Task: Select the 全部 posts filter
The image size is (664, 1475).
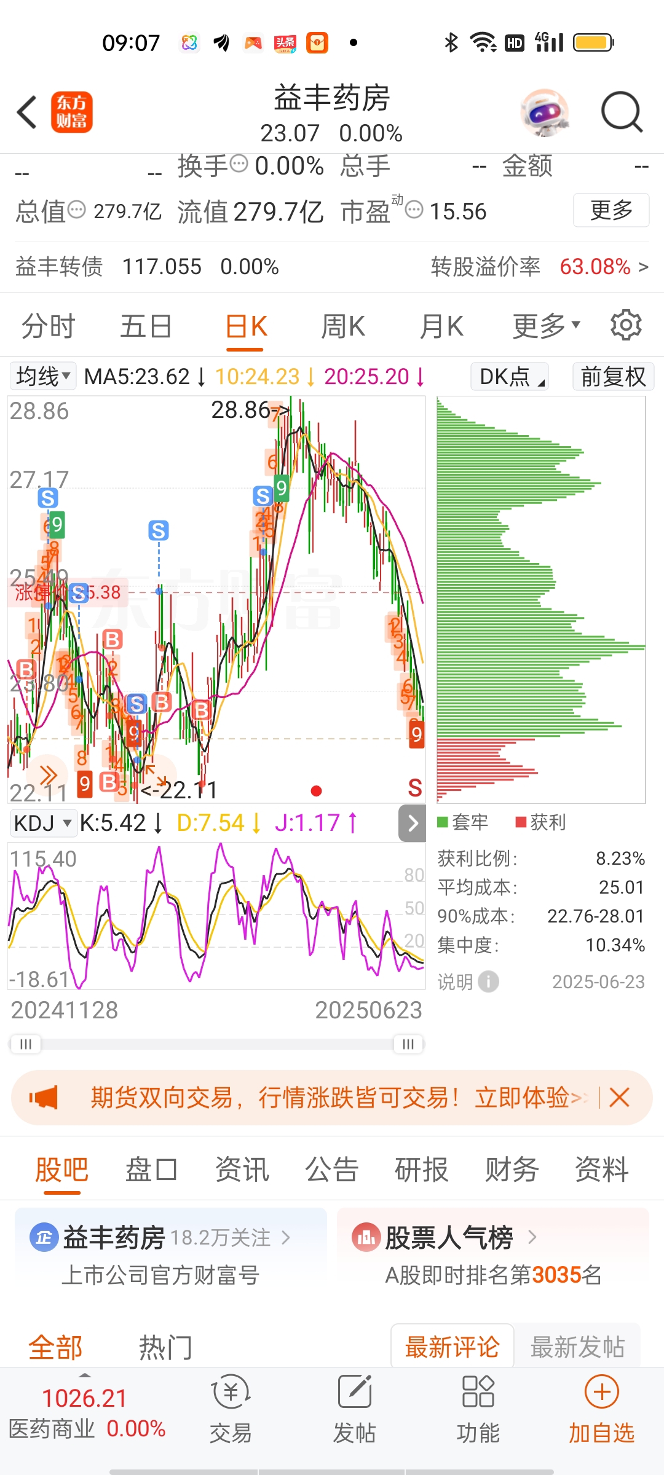Action: point(55,1348)
